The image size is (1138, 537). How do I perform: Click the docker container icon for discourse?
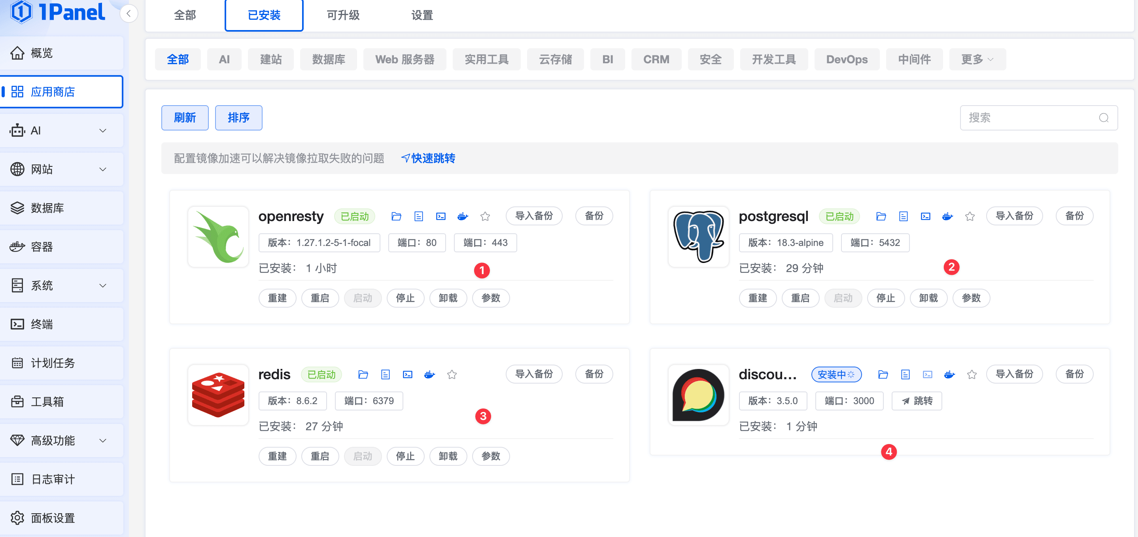pyautogui.click(x=949, y=374)
